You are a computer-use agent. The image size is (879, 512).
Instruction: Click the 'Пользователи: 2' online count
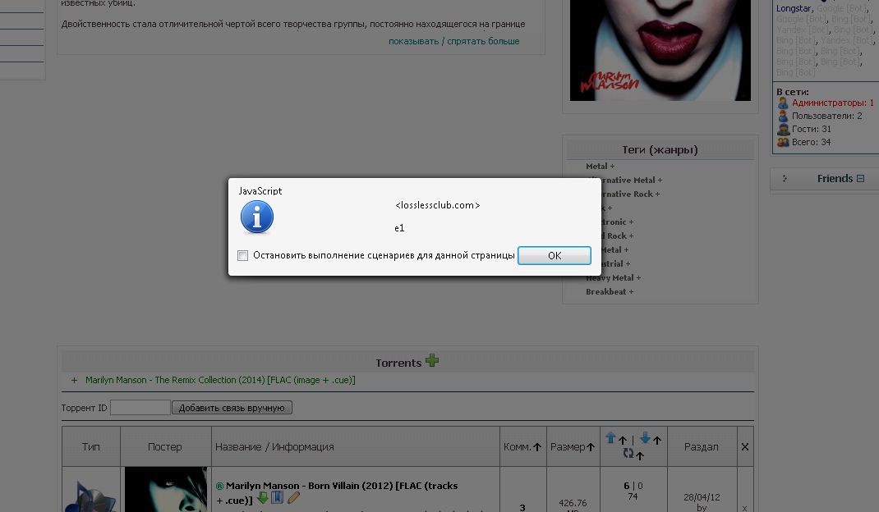(x=827, y=116)
